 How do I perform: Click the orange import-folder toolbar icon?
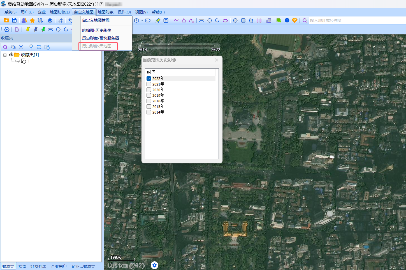(6, 20)
